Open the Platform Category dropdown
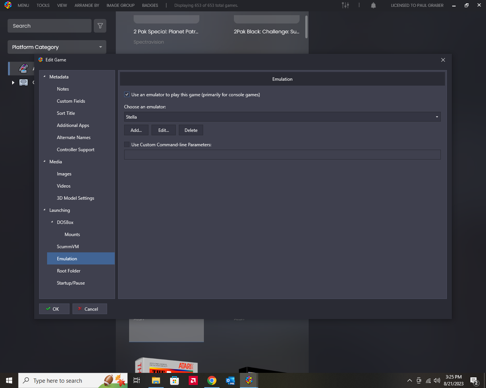The height and width of the screenshot is (388, 486). pos(57,47)
